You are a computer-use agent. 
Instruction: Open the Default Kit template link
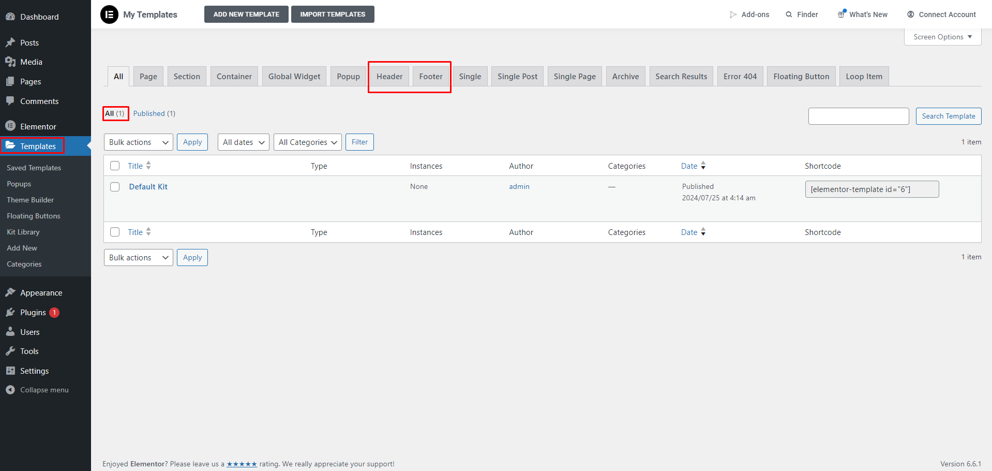pyautogui.click(x=148, y=187)
